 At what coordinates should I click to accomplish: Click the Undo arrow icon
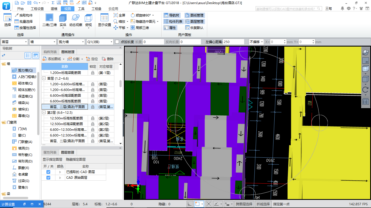pyautogui.click(x=35, y=3)
